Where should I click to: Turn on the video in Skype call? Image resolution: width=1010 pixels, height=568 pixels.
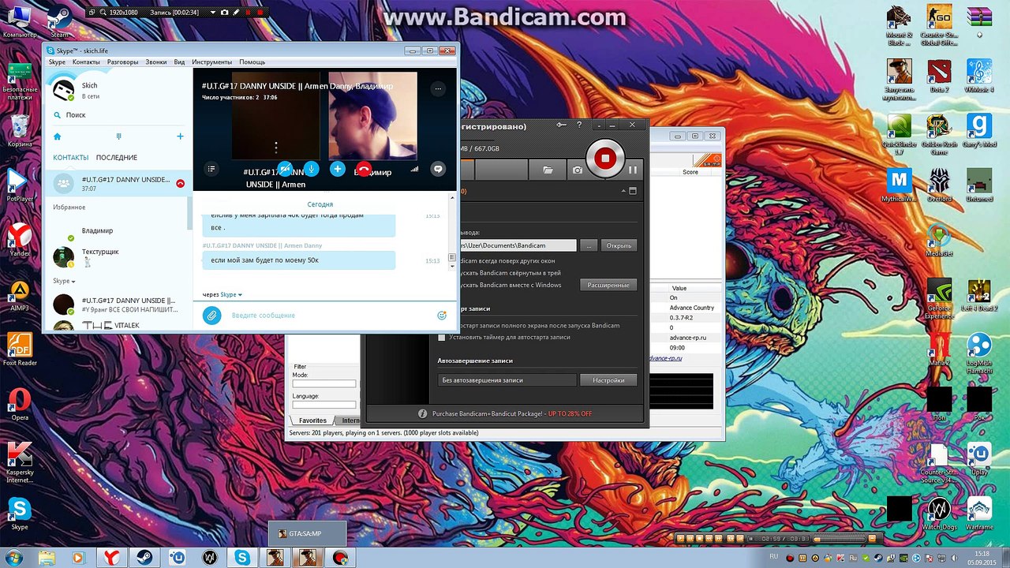tap(286, 169)
